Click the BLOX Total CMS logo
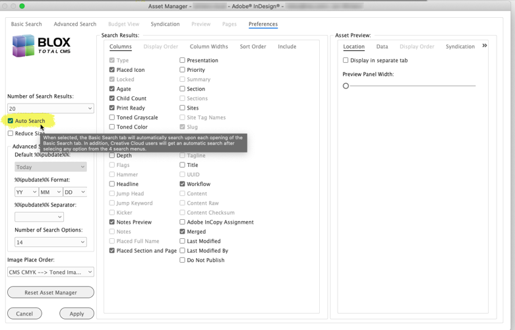Image resolution: width=515 pixels, height=330 pixels. pyautogui.click(x=42, y=46)
